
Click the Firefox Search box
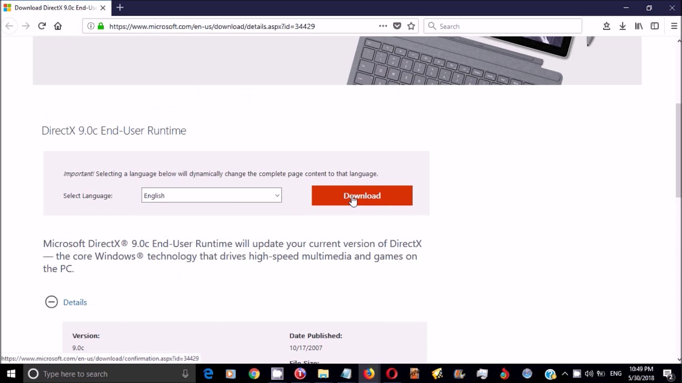coord(502,26)
